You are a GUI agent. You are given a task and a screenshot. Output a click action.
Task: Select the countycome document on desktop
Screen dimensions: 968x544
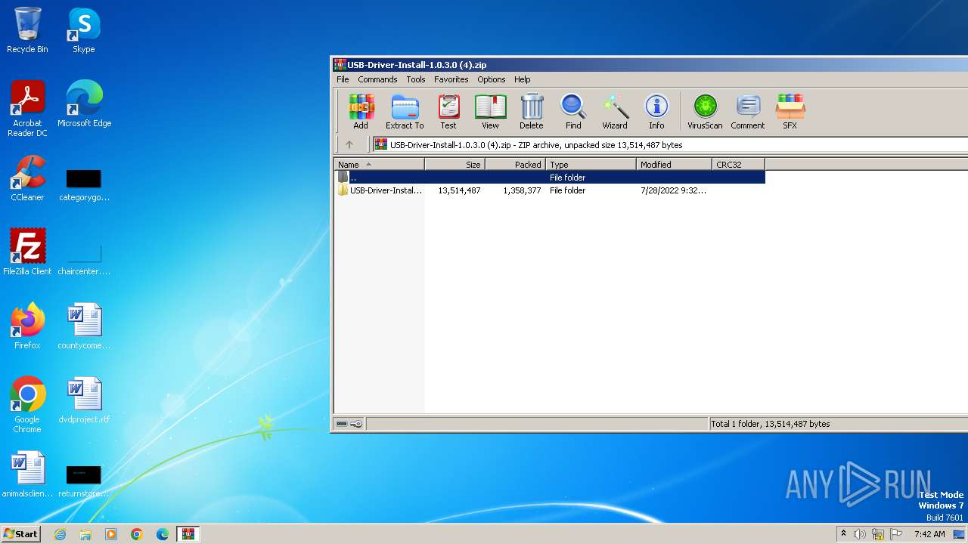[x=84, y=326]
